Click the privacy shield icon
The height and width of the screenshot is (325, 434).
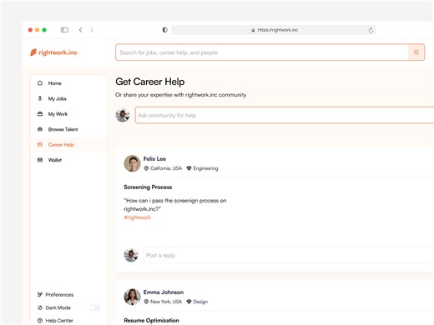[x=165, y=30]
